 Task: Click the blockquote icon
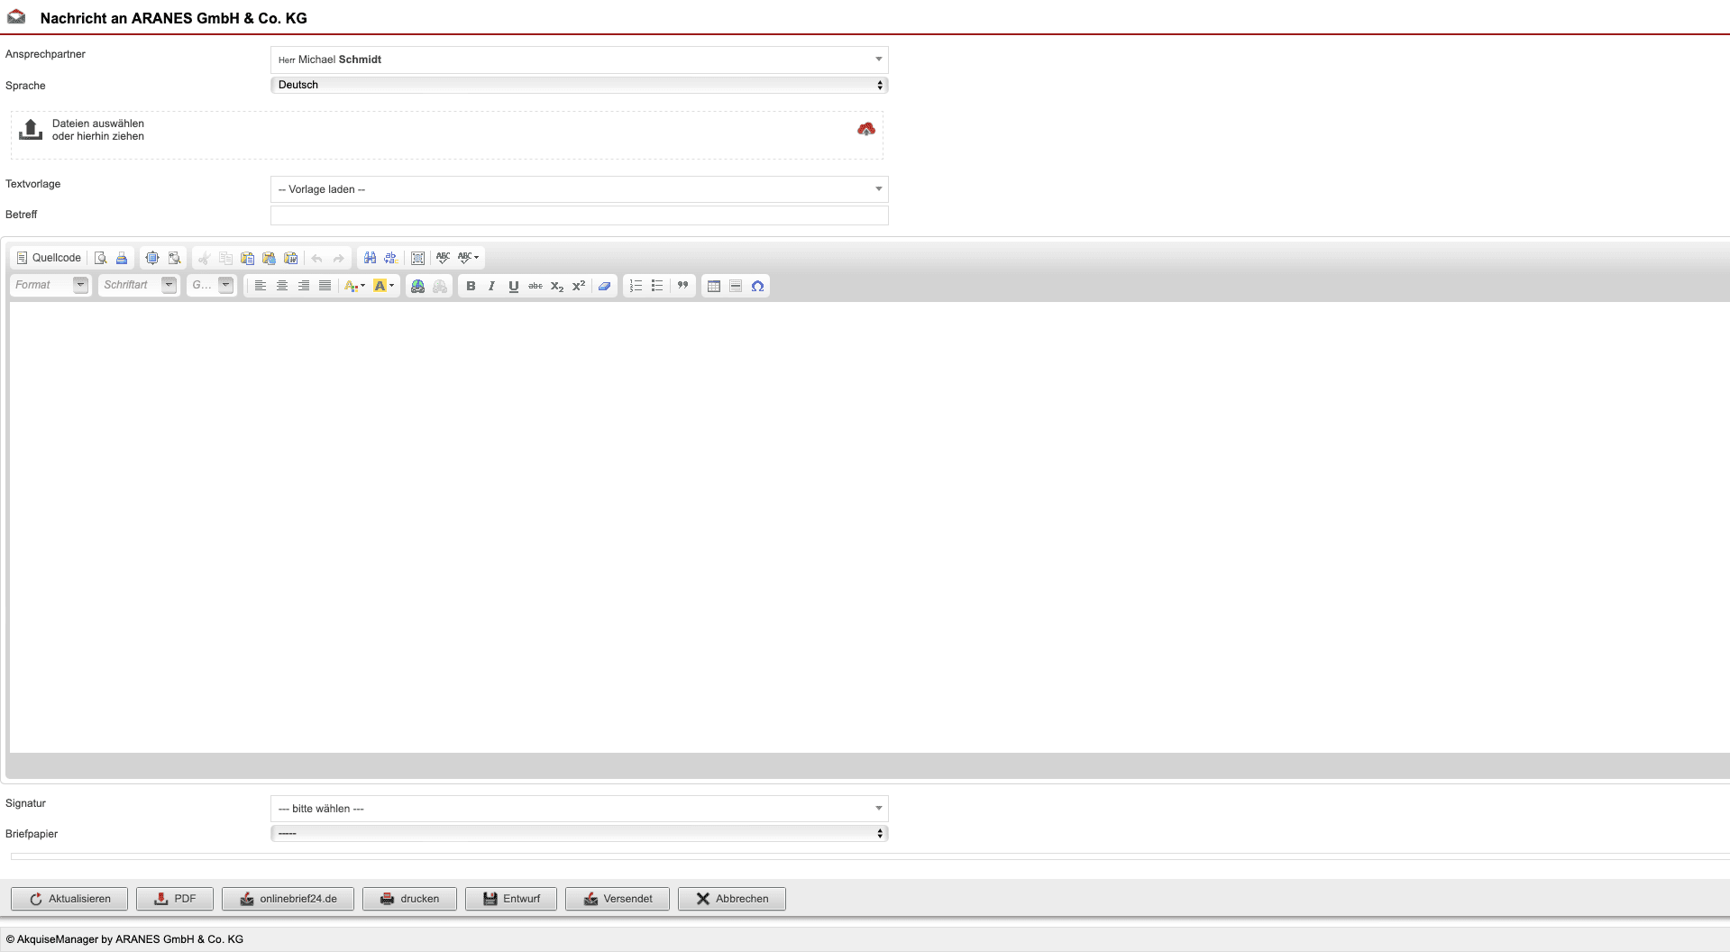tap(682, 286)
